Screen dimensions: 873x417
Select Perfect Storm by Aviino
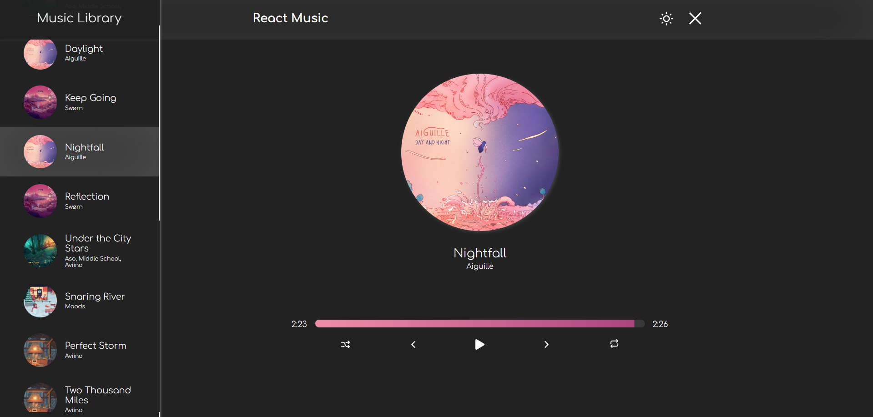(x=80, y=350)
